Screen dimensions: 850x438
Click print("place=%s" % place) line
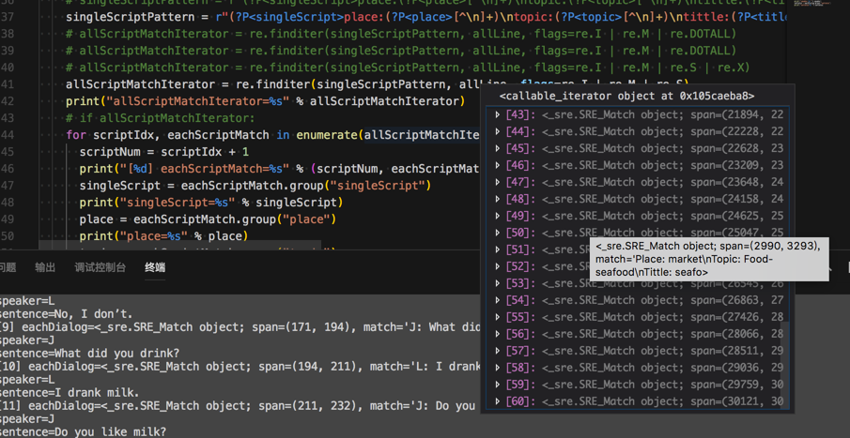(163, 236)
